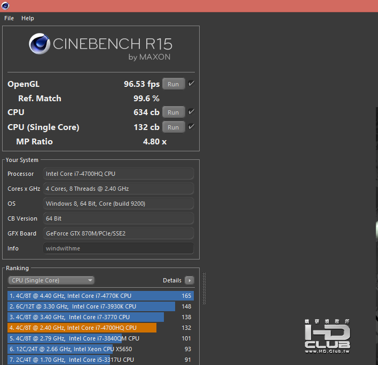Toggle the CPU test checkbox
Screen dimensions: 378x365
point(191,112)
